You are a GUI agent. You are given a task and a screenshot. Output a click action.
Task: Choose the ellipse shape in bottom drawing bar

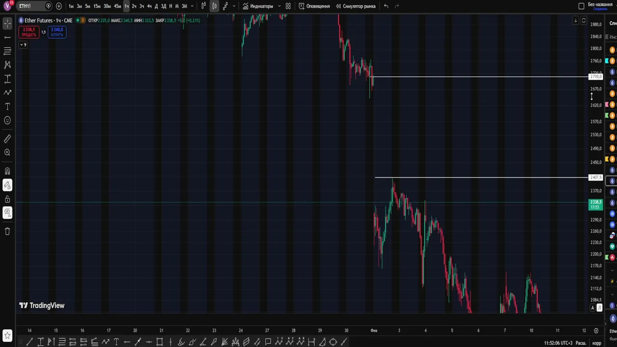pyautogui.click(x=333, y=342)
